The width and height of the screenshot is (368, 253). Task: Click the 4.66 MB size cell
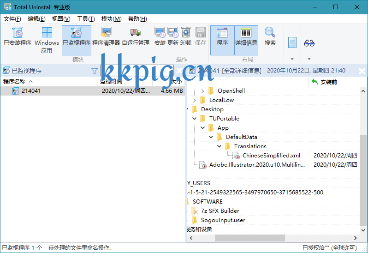click(172, 91)
